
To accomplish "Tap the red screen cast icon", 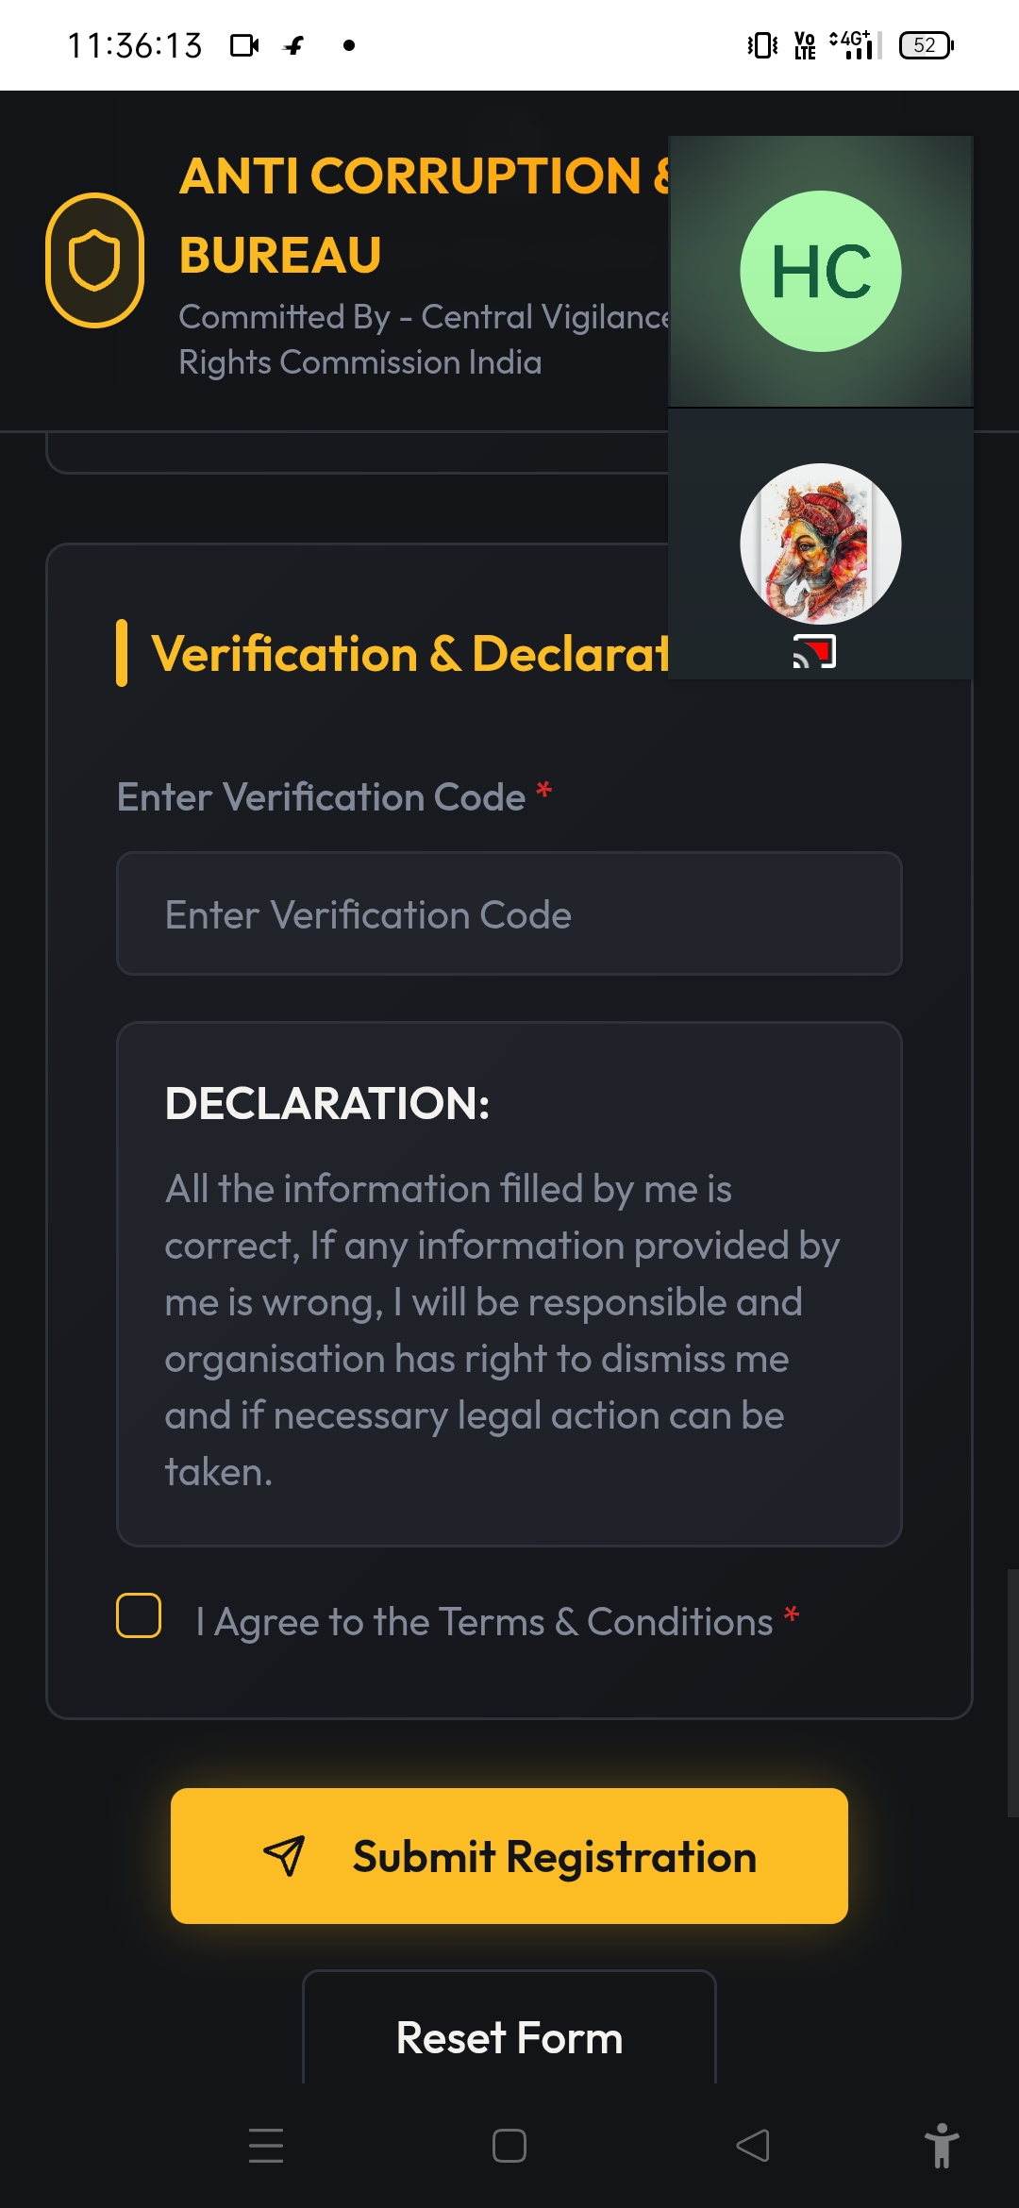I will (x=814, y=652).
